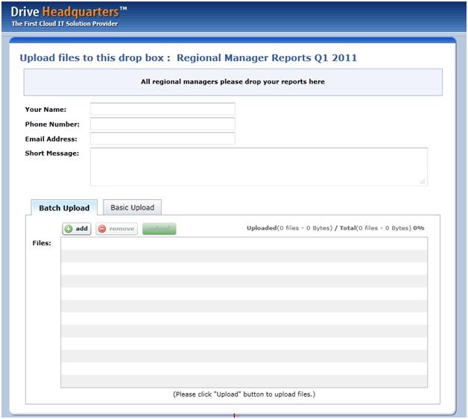The image size is (468, 419).
Task: Click the Files label beside the list
Action: (42, 243)
